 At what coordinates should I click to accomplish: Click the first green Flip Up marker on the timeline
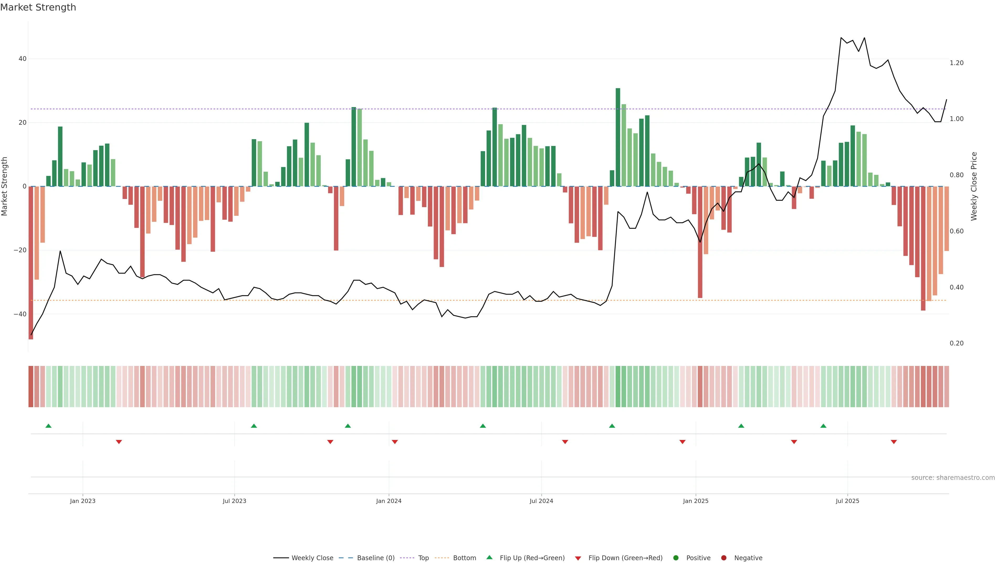coord(49,426)
